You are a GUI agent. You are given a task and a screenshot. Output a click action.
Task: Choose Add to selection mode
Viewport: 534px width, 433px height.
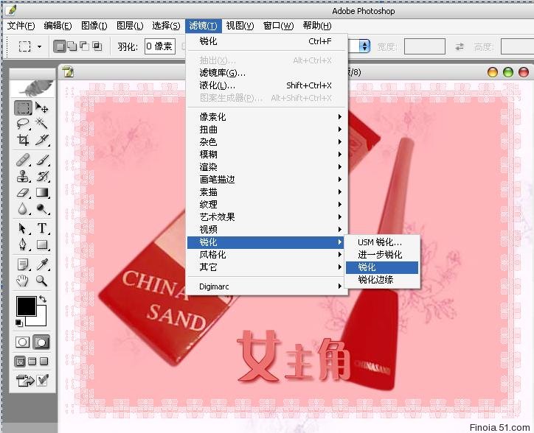coord(72,46)
